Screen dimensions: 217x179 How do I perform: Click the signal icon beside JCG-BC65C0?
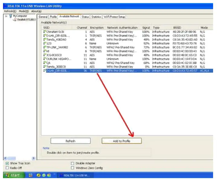tap(45, 55)
